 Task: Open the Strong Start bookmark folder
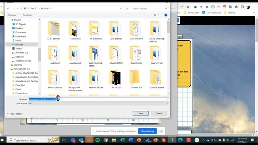(x=191, y=12)
